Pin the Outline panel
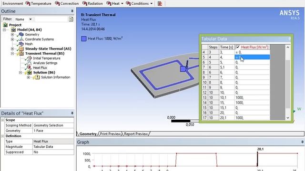The height and width of the screenshot is (171, 305). (x=72, y=11)
